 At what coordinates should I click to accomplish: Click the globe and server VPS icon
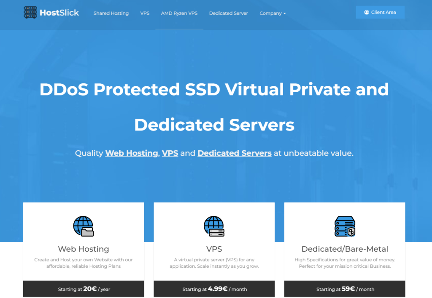(214, 226)
